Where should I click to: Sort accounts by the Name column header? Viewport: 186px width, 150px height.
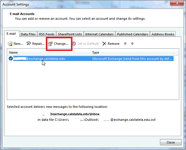click(x=49, y=52)
